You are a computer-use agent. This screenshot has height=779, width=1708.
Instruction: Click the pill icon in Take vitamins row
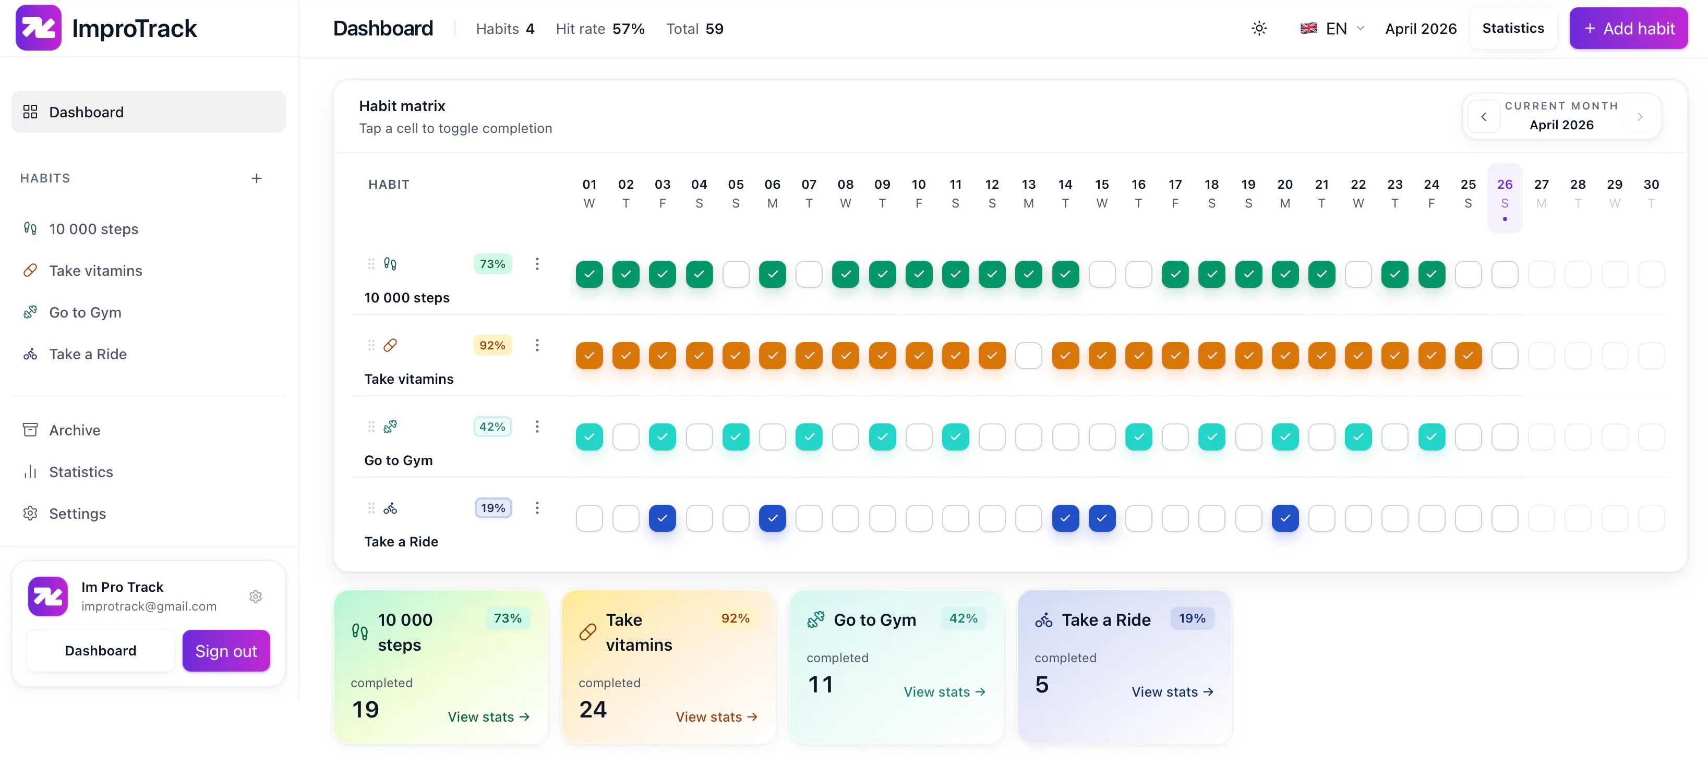391,345
